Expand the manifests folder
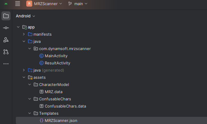 click(24, 34)
